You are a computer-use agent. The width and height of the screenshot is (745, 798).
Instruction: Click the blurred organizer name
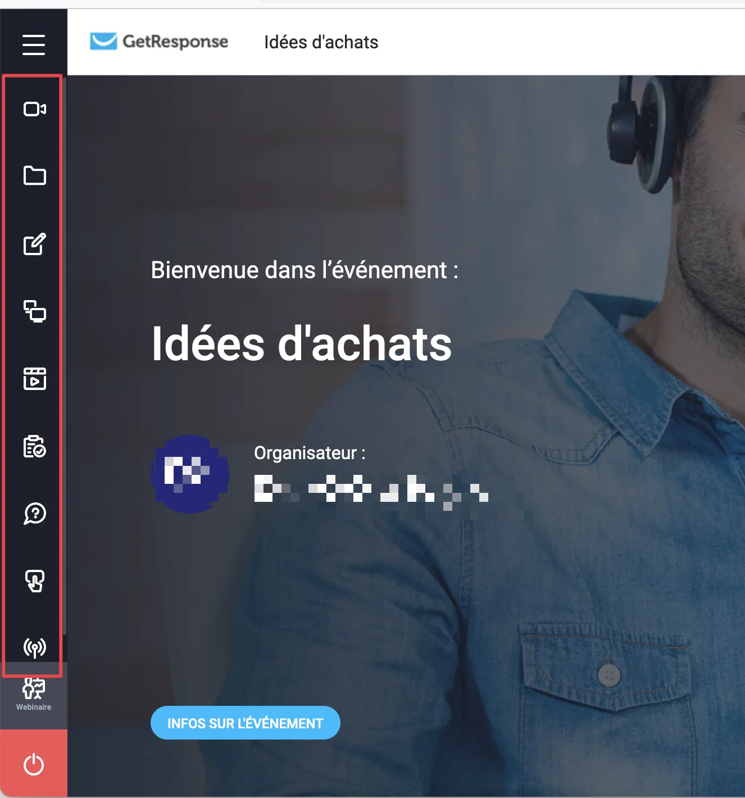pos(371,488)
